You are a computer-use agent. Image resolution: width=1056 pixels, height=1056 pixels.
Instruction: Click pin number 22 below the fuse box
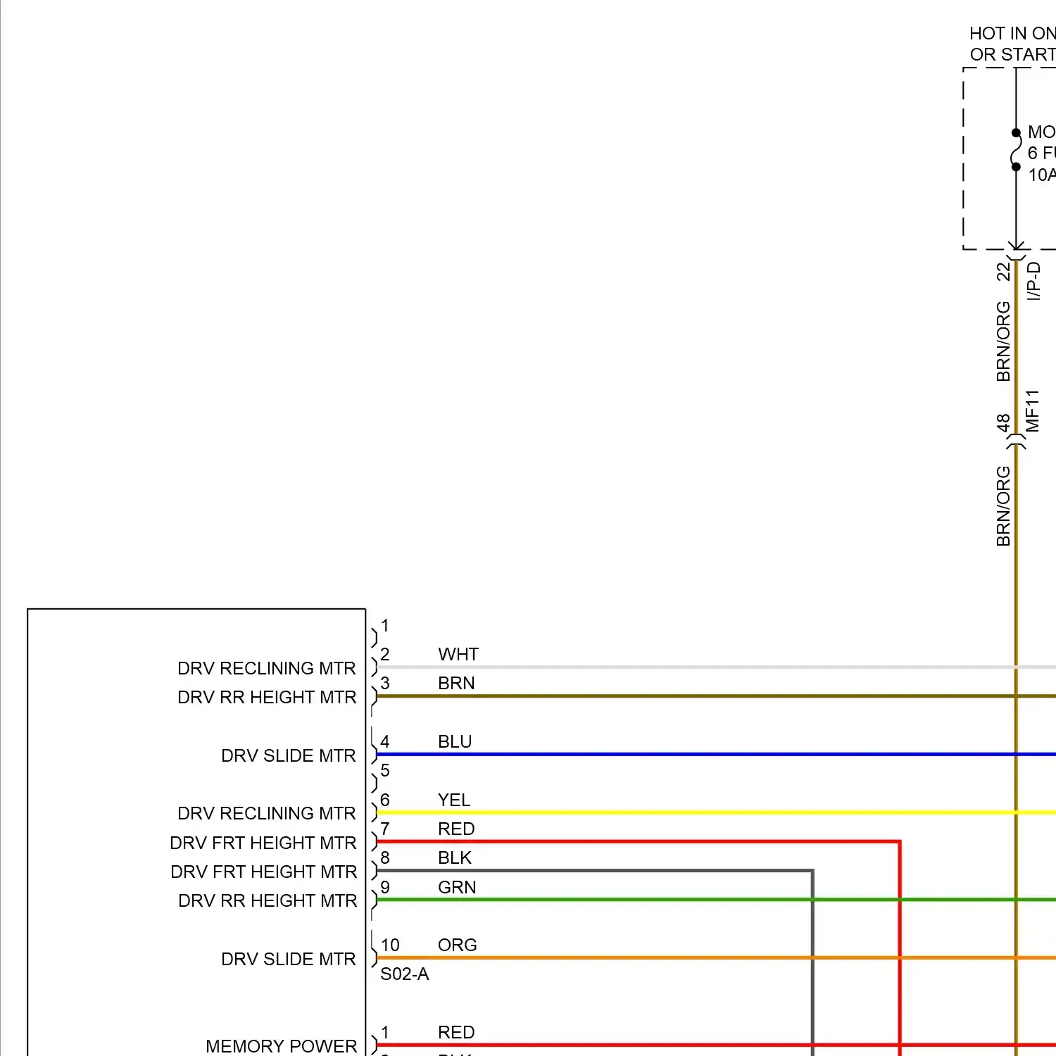pyautogui.click(x=1003, y=272)
